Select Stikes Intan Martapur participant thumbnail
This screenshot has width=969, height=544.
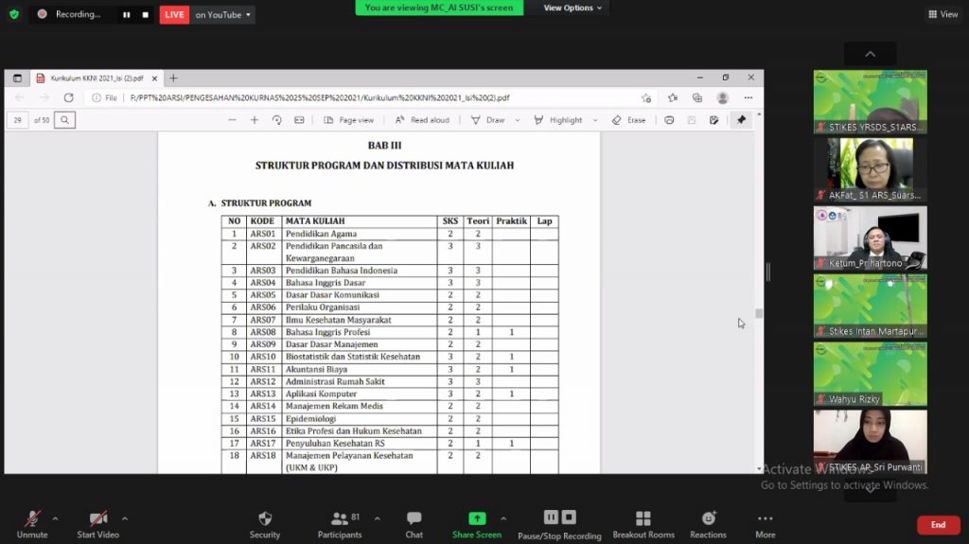871,306
